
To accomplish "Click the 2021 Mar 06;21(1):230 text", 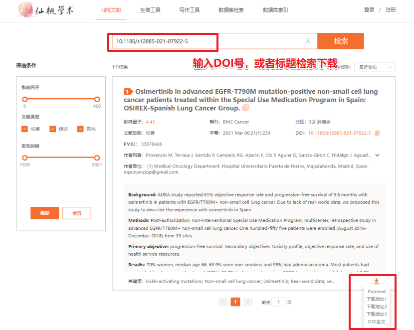I will click(x=246, y=133).
